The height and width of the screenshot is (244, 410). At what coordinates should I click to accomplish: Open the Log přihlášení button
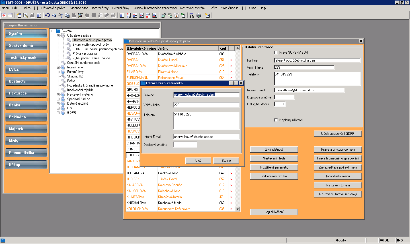click(x=274, y=212)
